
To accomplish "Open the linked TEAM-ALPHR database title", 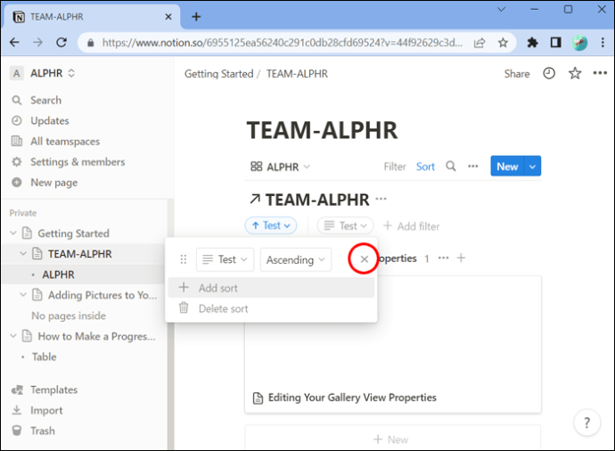I will (x=317, y=200).
